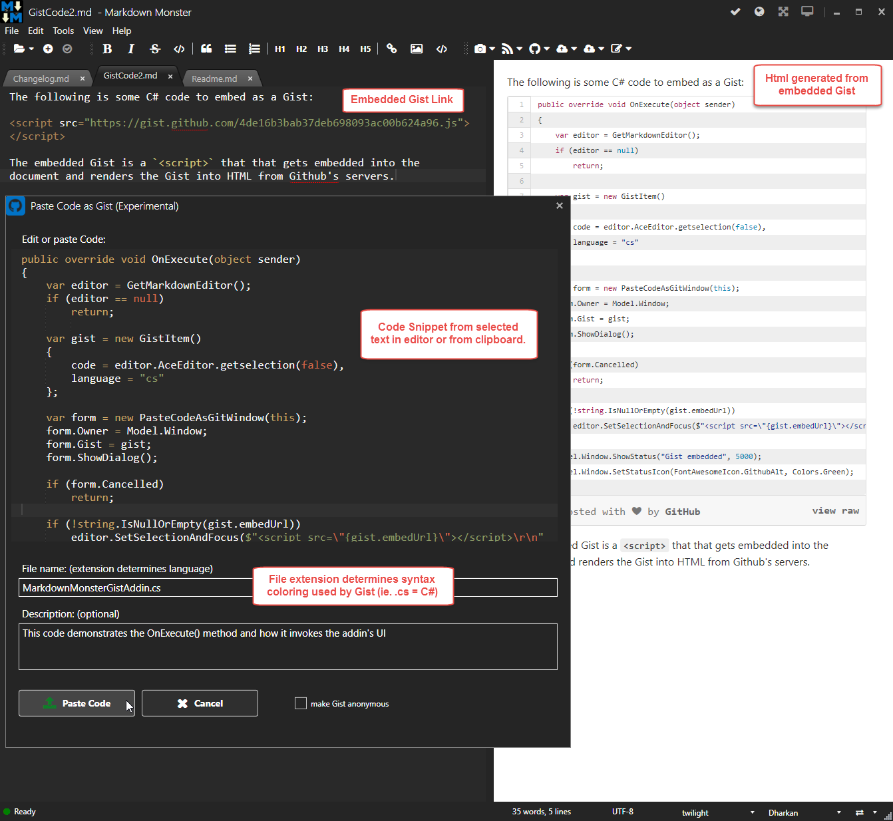Image resolution: width=893 pixels, height=821 pixels.
Task: Switch to the Readme.md tab
Action: [214, 79]
